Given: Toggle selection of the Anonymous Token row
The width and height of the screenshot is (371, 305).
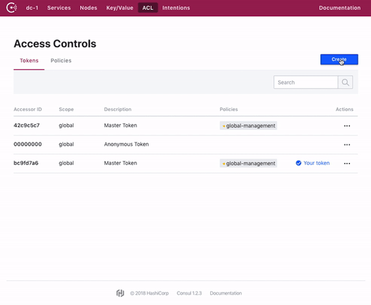Looking at the screenshot, I should (x=148, y=145).
